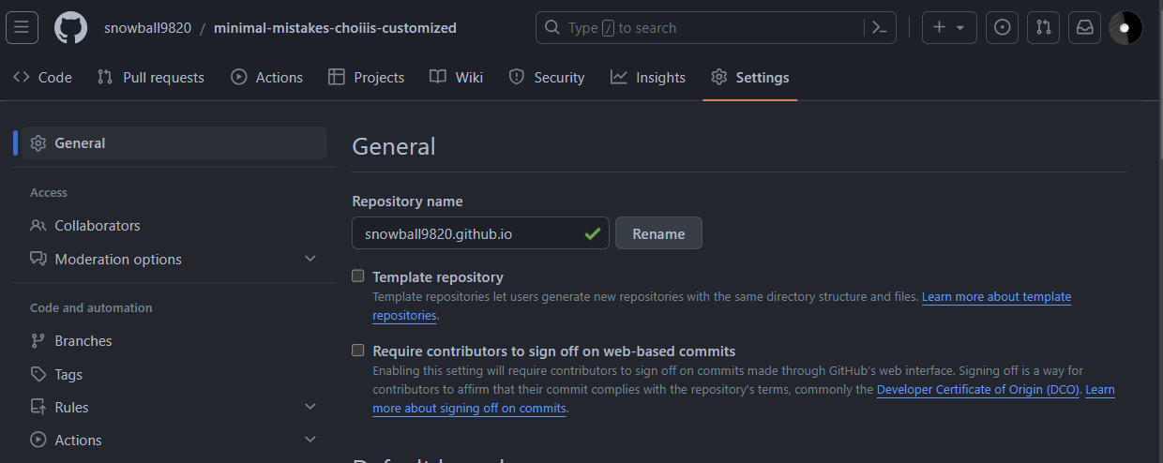
Task: Open the Issues icon in header
Action: (x=1003, y=27)
